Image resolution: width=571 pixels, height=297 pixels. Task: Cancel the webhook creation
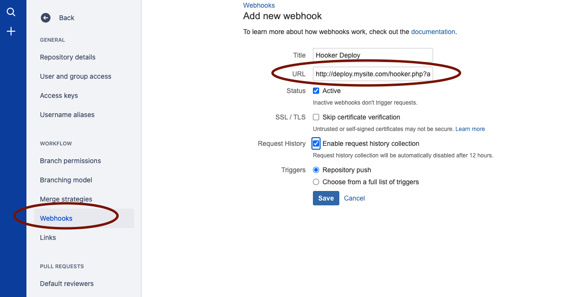354,198
